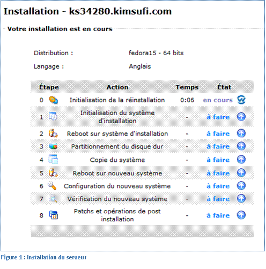
Task: Click the Reboot sur système d'installation step icon
Action: coord(53,133)
